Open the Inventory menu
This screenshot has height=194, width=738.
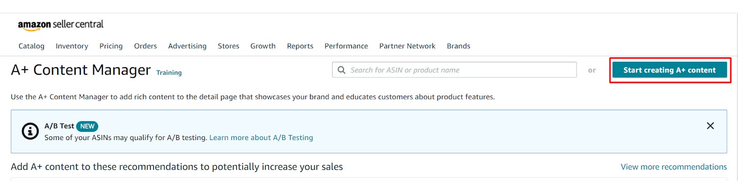pyautogui.click(x=72, y=46)
